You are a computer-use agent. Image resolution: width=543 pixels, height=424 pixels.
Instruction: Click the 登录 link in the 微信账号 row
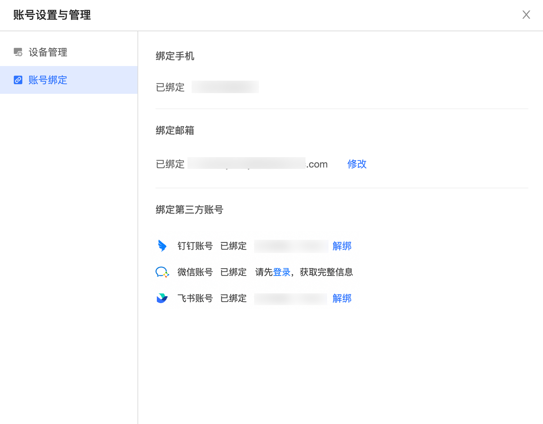282,272
